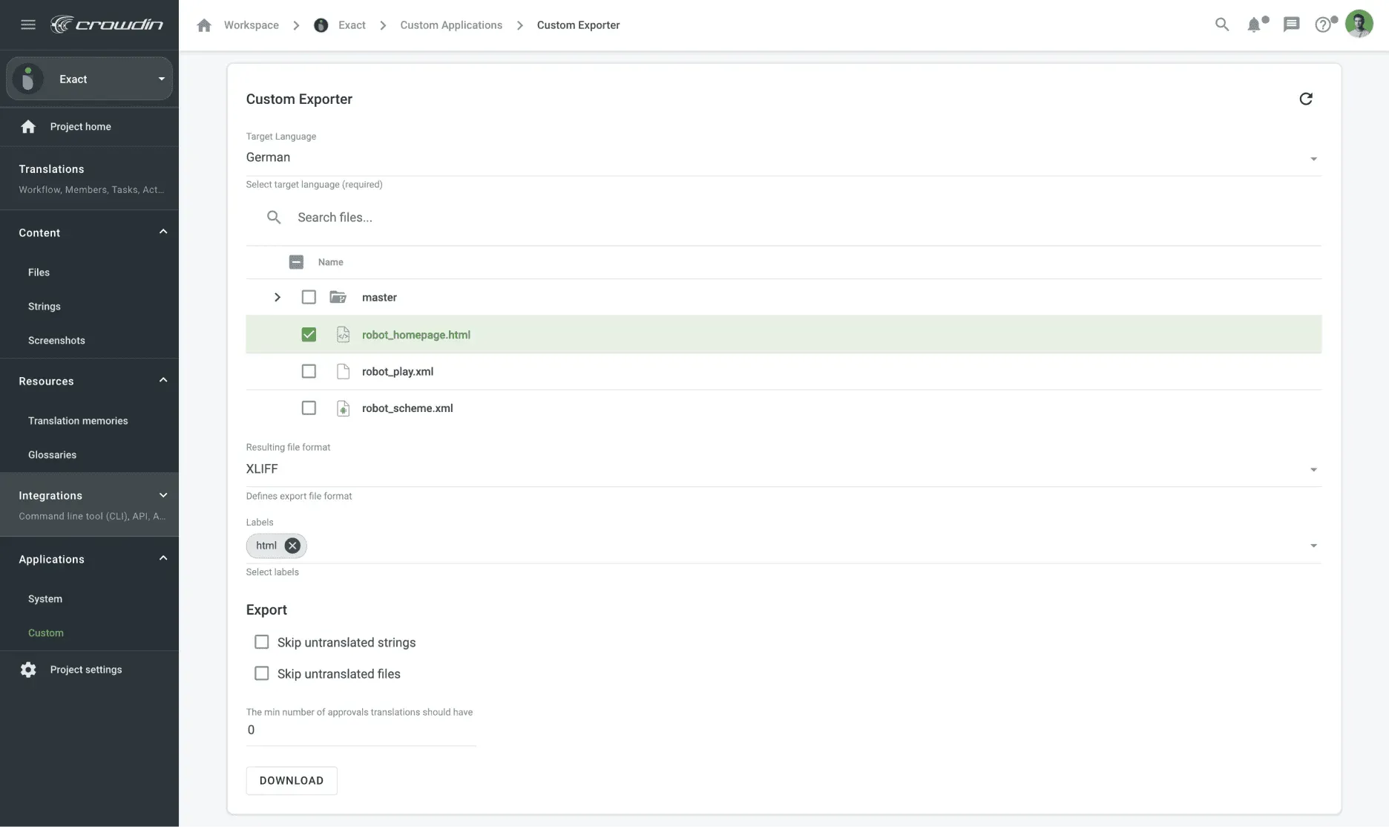Open the search magnifier in top bar

click(1221, 24)
